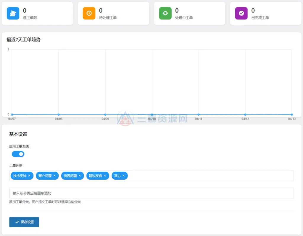303x236 pixels.
Task: Open the 待处理工单 stat card
Action: 113,14
